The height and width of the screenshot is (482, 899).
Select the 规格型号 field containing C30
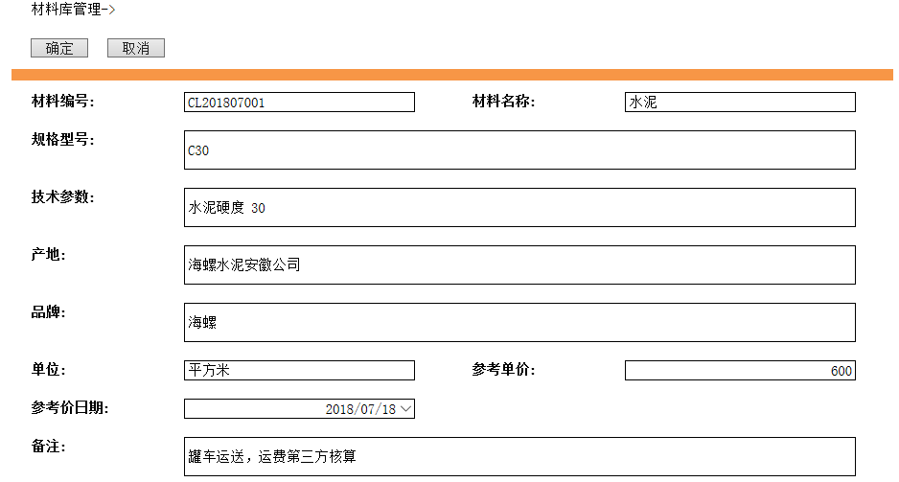pyautogui.click(x=519, y=150)
